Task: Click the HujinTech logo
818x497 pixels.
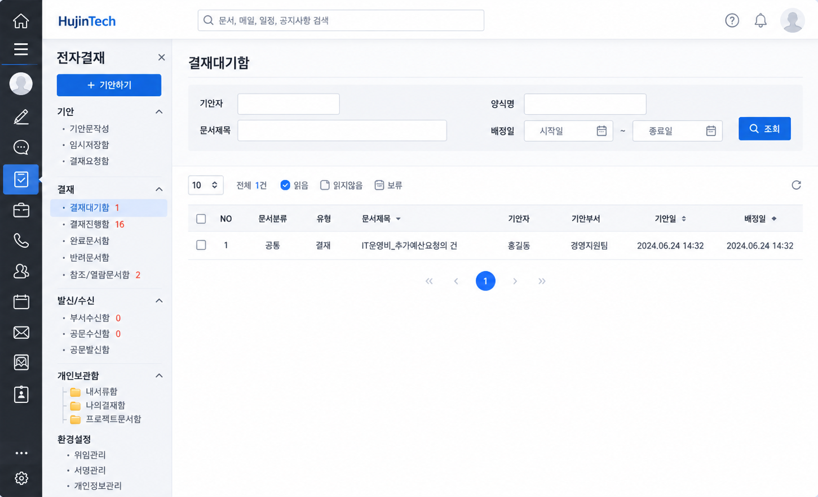Action: pyautogui.click(x=87, y=21)
